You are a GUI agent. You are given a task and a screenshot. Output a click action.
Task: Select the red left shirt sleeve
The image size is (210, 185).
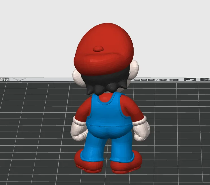tap(82, 110)
